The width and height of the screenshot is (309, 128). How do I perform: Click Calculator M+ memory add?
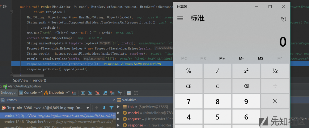[x=222, y=59]
